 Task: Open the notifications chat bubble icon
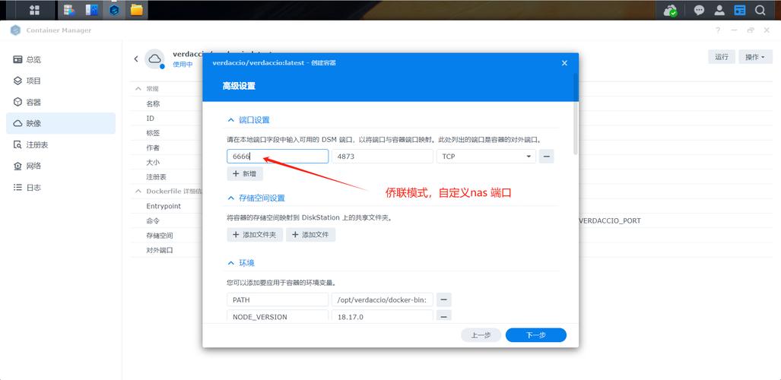[700, 10]
